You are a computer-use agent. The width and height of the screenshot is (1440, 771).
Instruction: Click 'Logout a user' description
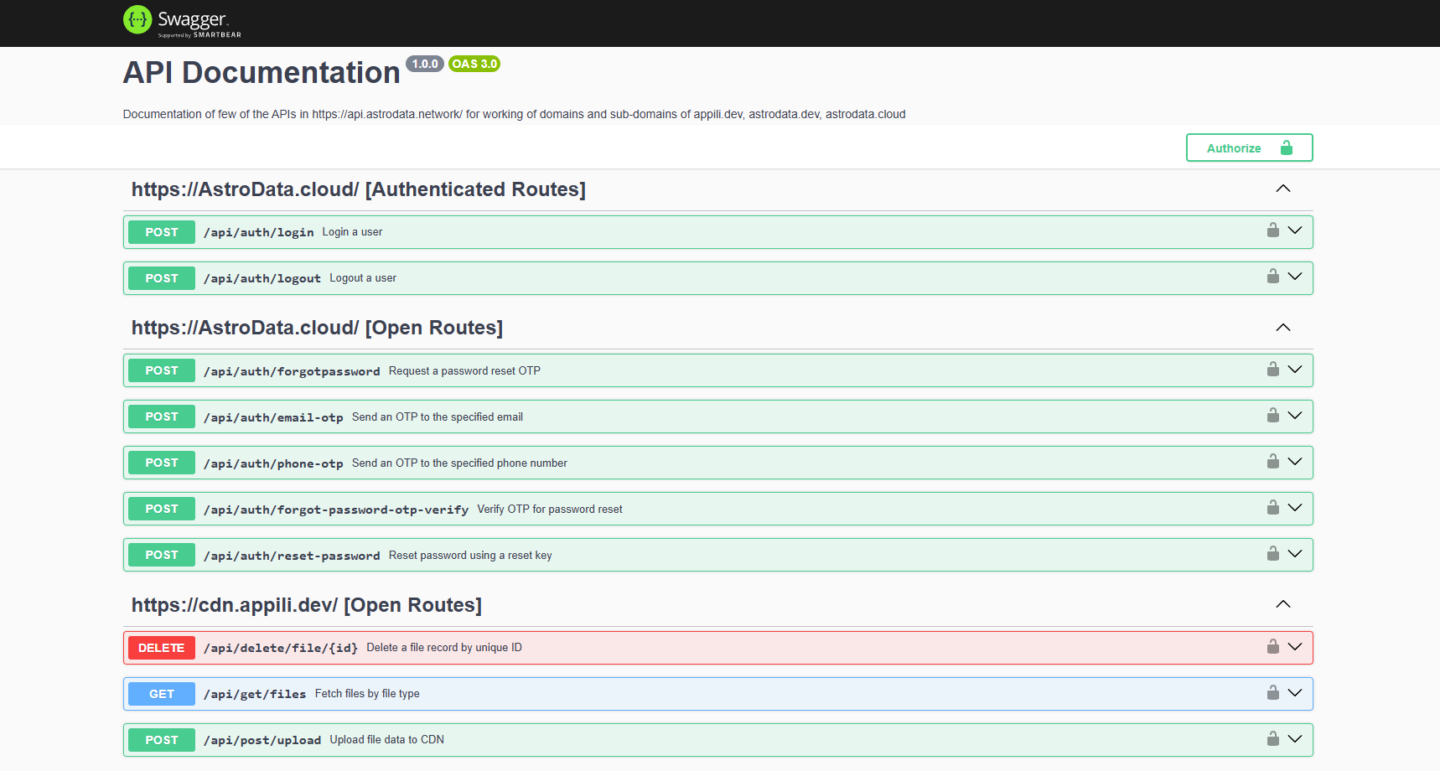point(363,278)
